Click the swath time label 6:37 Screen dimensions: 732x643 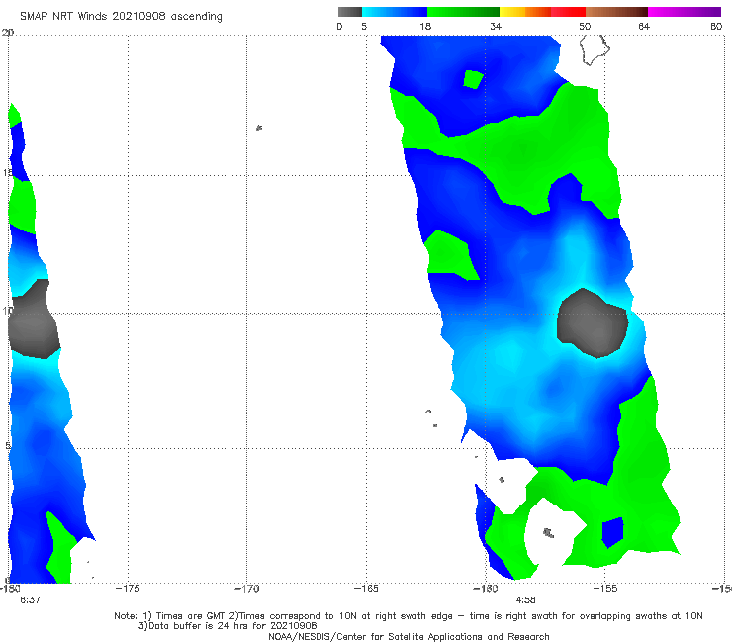pyautogui.click(x=30, y=600)
